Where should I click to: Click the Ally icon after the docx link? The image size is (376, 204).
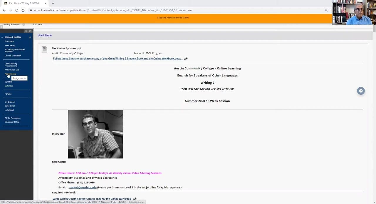(x=186, y=58)
